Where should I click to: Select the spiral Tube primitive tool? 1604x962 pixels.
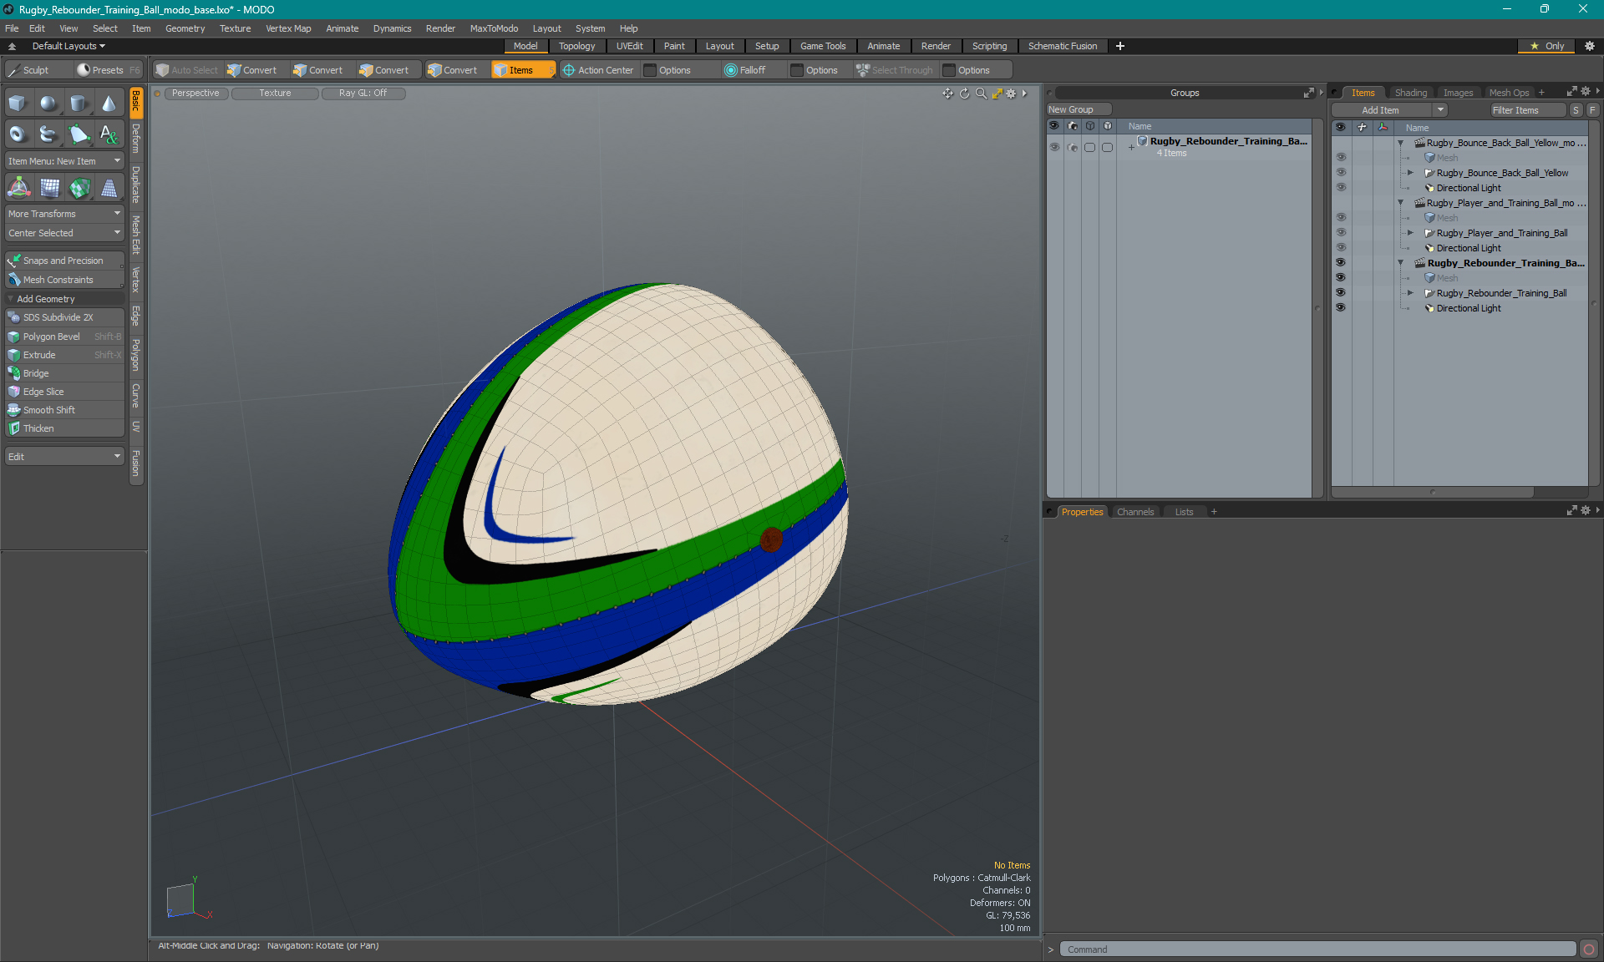(x=48, y=134)
